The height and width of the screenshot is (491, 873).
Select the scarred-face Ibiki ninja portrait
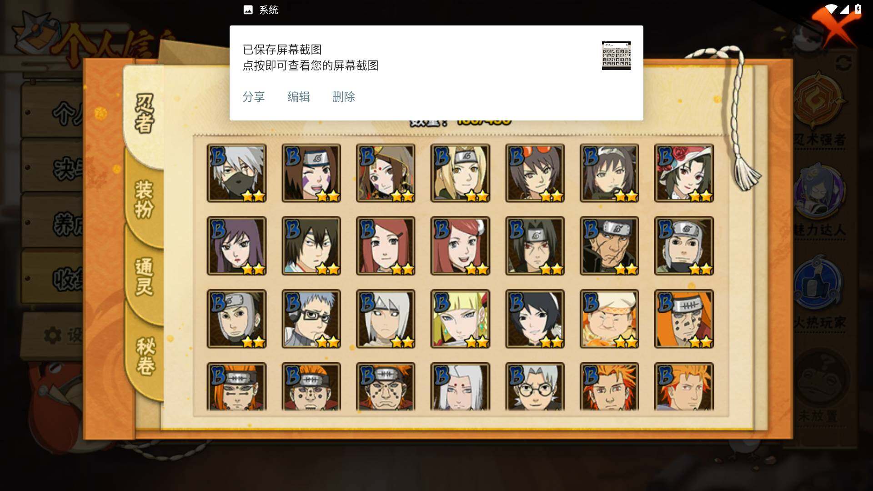(609, 246)
